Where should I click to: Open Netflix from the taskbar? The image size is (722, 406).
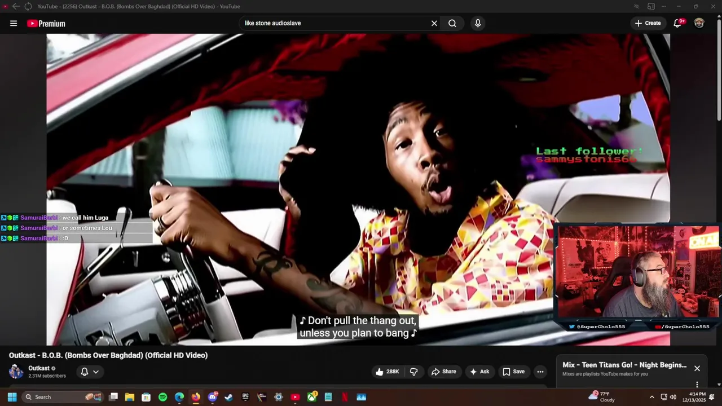point(345,397)
